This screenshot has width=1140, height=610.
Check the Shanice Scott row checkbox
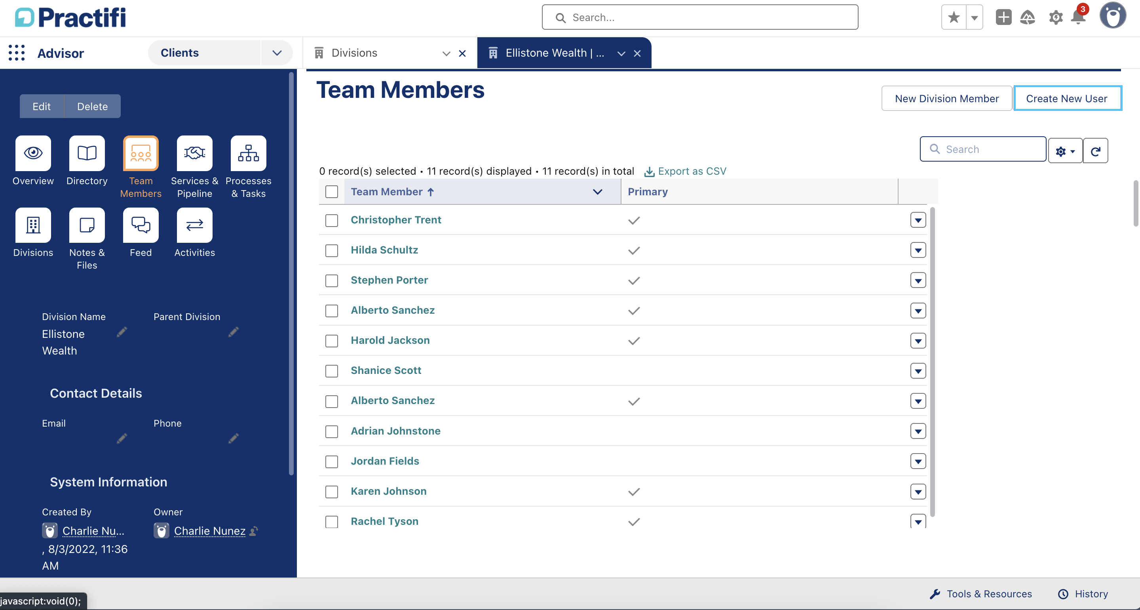pyautogui.click(x=331, y=371)
